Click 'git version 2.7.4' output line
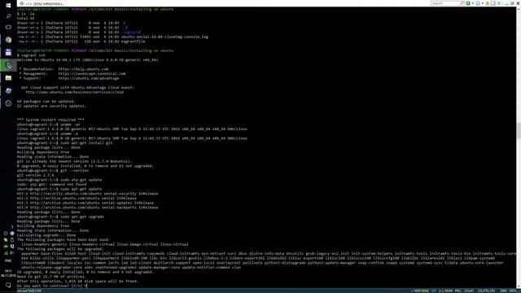The height and width of the screenshot is (293, 521). tap(35, 175)
